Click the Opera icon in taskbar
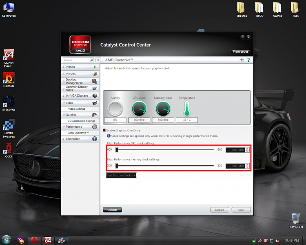This screenshot has height=245, width=306. pos(34,241)
